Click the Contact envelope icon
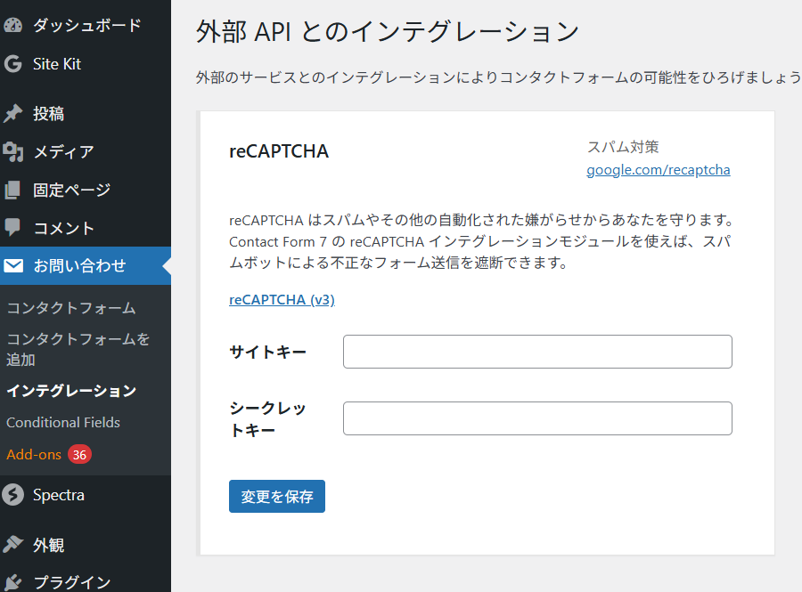 point(13,265)
